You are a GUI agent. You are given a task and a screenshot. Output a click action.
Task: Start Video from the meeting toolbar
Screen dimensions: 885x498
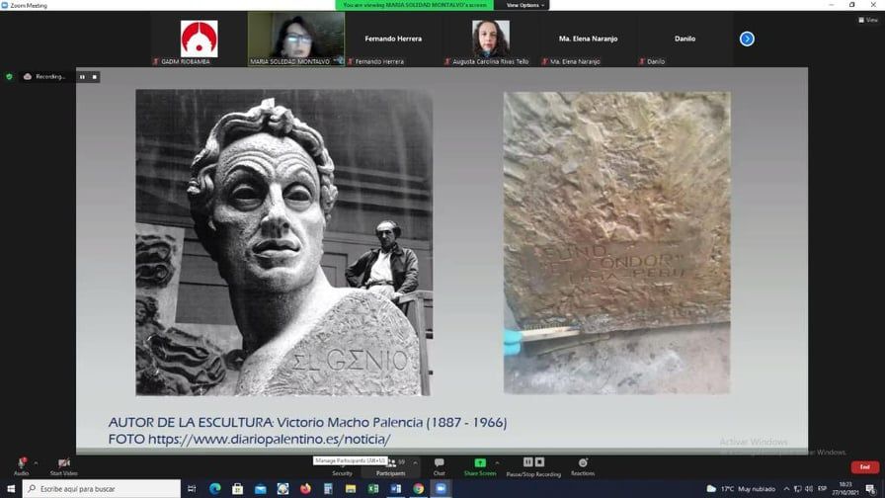click(x=63, y=464)
